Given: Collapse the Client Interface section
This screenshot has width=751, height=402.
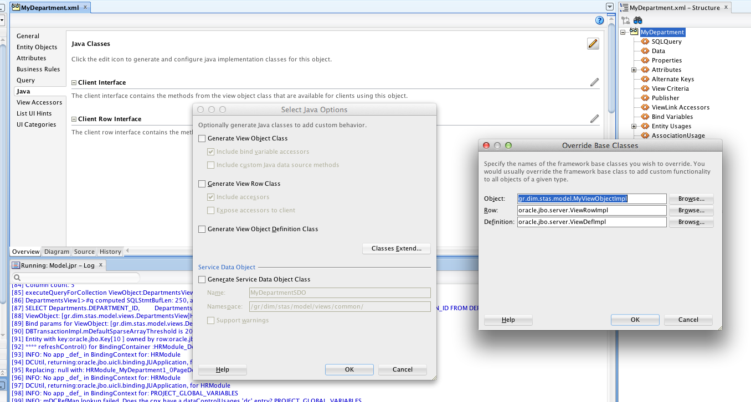Looking at the screenshot, I should tap(74, 82).
